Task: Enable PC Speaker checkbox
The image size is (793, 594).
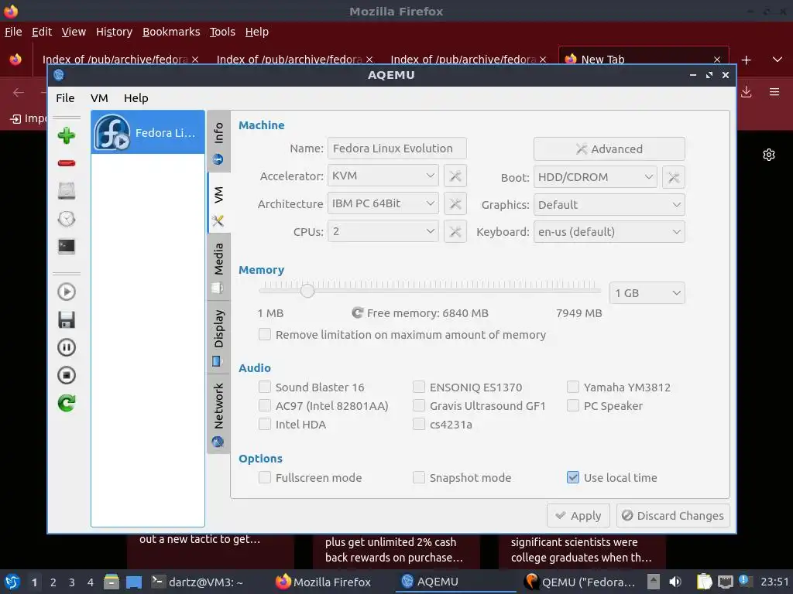Action: pos(573,405)
